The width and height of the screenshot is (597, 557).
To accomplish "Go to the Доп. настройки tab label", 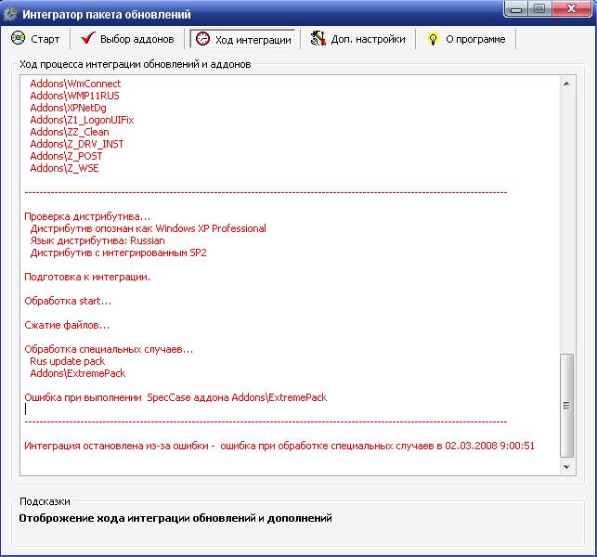I will pos(368,39).
